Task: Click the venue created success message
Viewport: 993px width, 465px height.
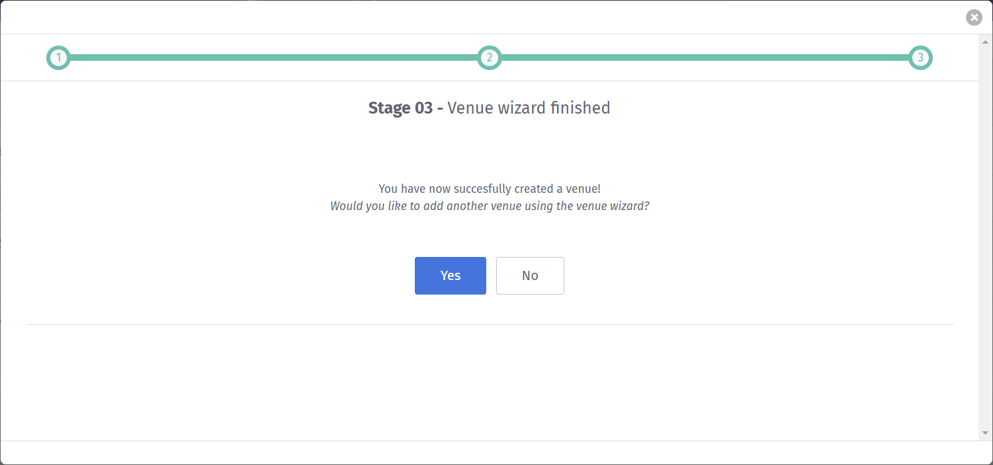Action: [489, 189]
